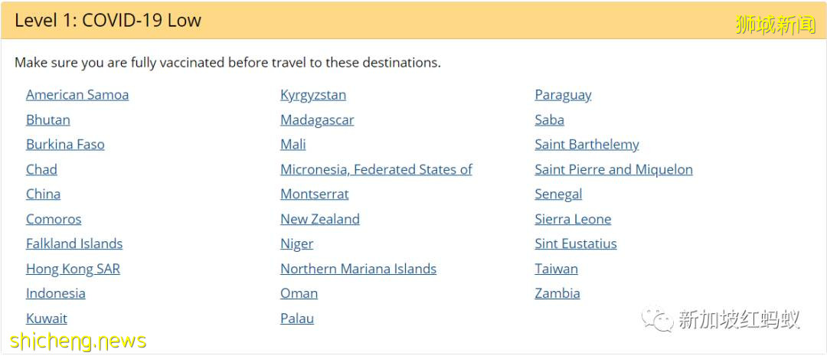The height and width of the screenshot is (356, 827).
Task: Open the Kyrgyzstan link
Action: (313, 95)
